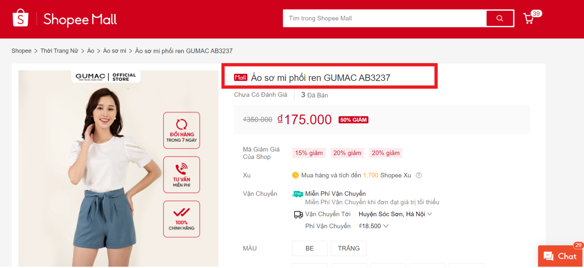Click the delivery truck icon beside Vận Chuyển Tới
The height and width of the screenshot is (268, 584).
298,215
